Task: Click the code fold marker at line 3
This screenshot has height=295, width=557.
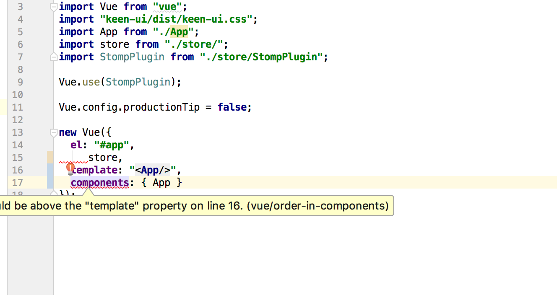Action: pyautogui.click(x=53, y=6)
